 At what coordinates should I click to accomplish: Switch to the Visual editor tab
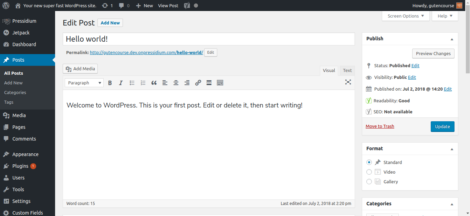pos(329,70)
